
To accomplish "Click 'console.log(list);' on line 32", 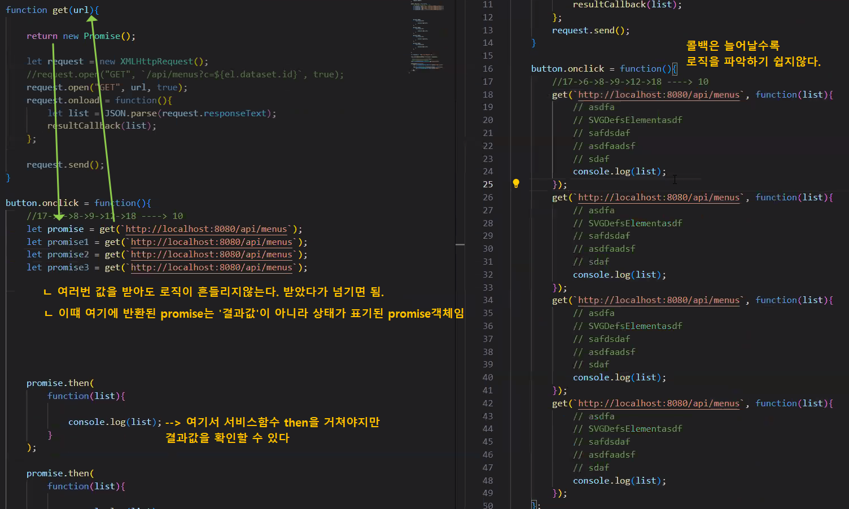I will click(620, 275).
